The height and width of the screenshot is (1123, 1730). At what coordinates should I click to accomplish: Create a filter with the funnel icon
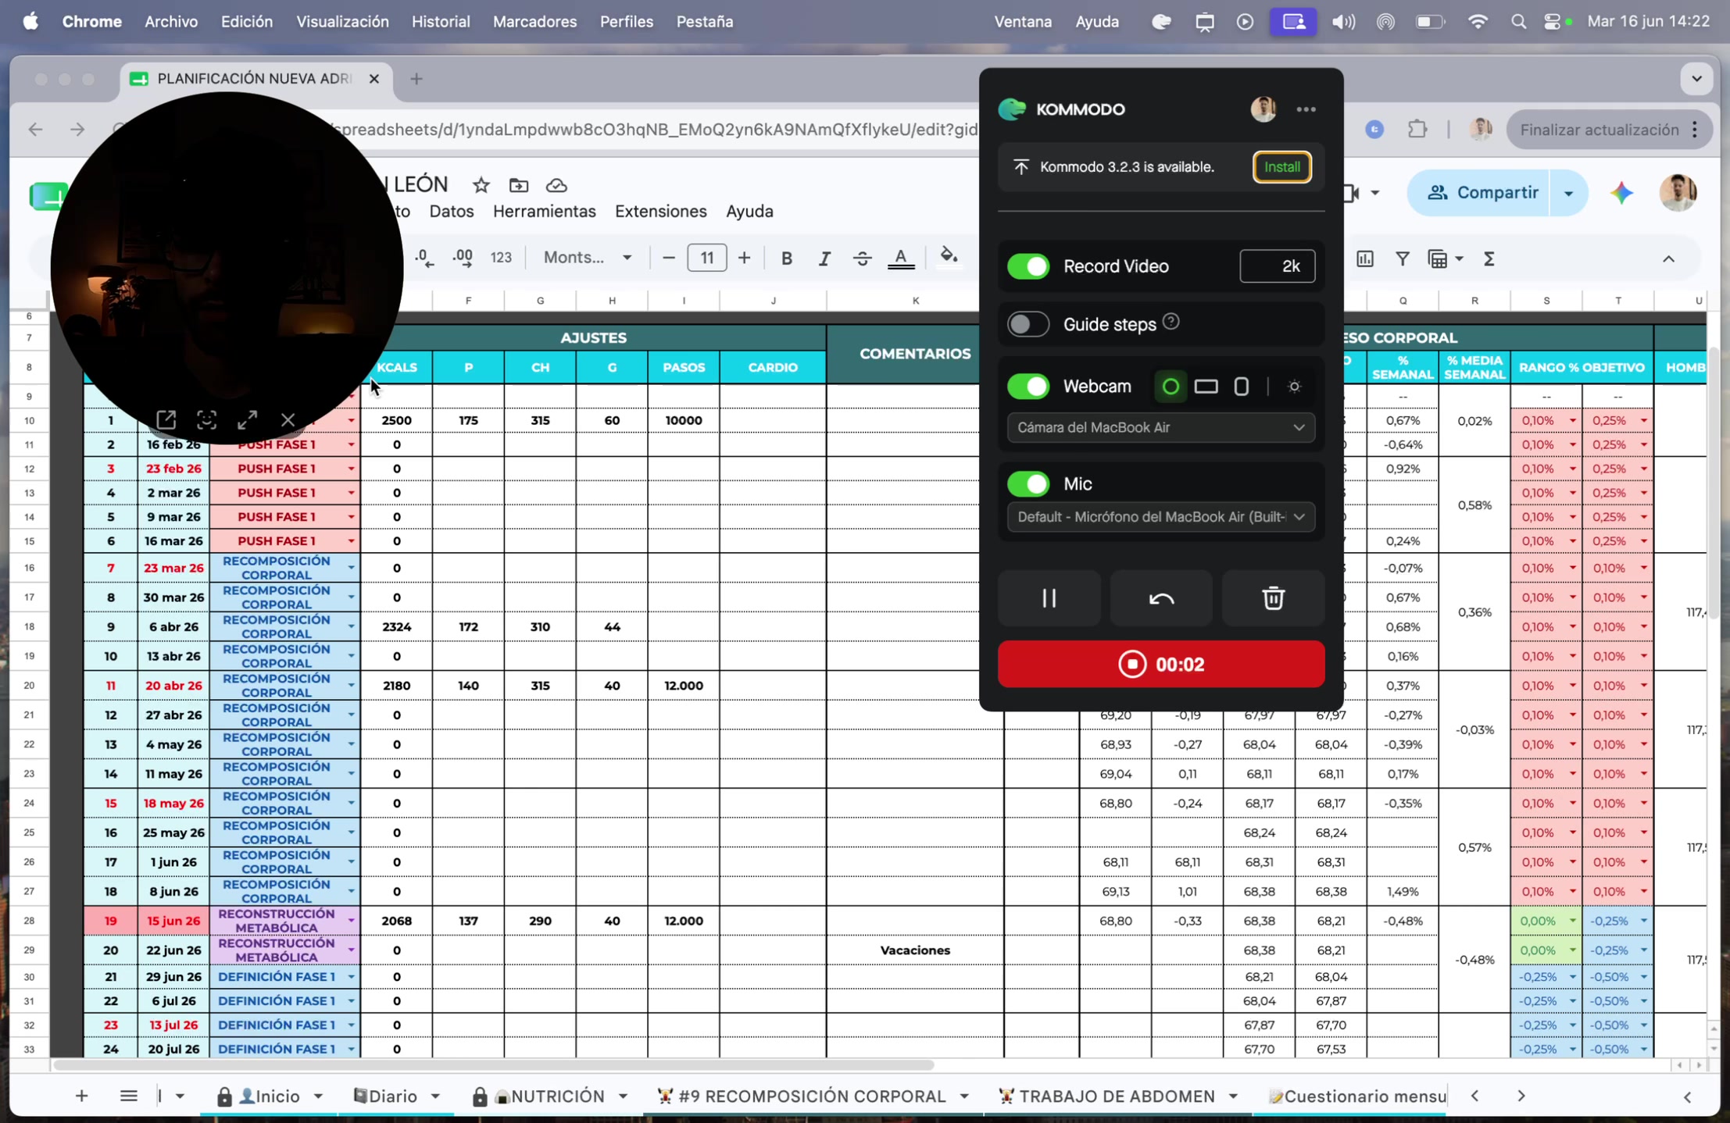pos(1403,258)
